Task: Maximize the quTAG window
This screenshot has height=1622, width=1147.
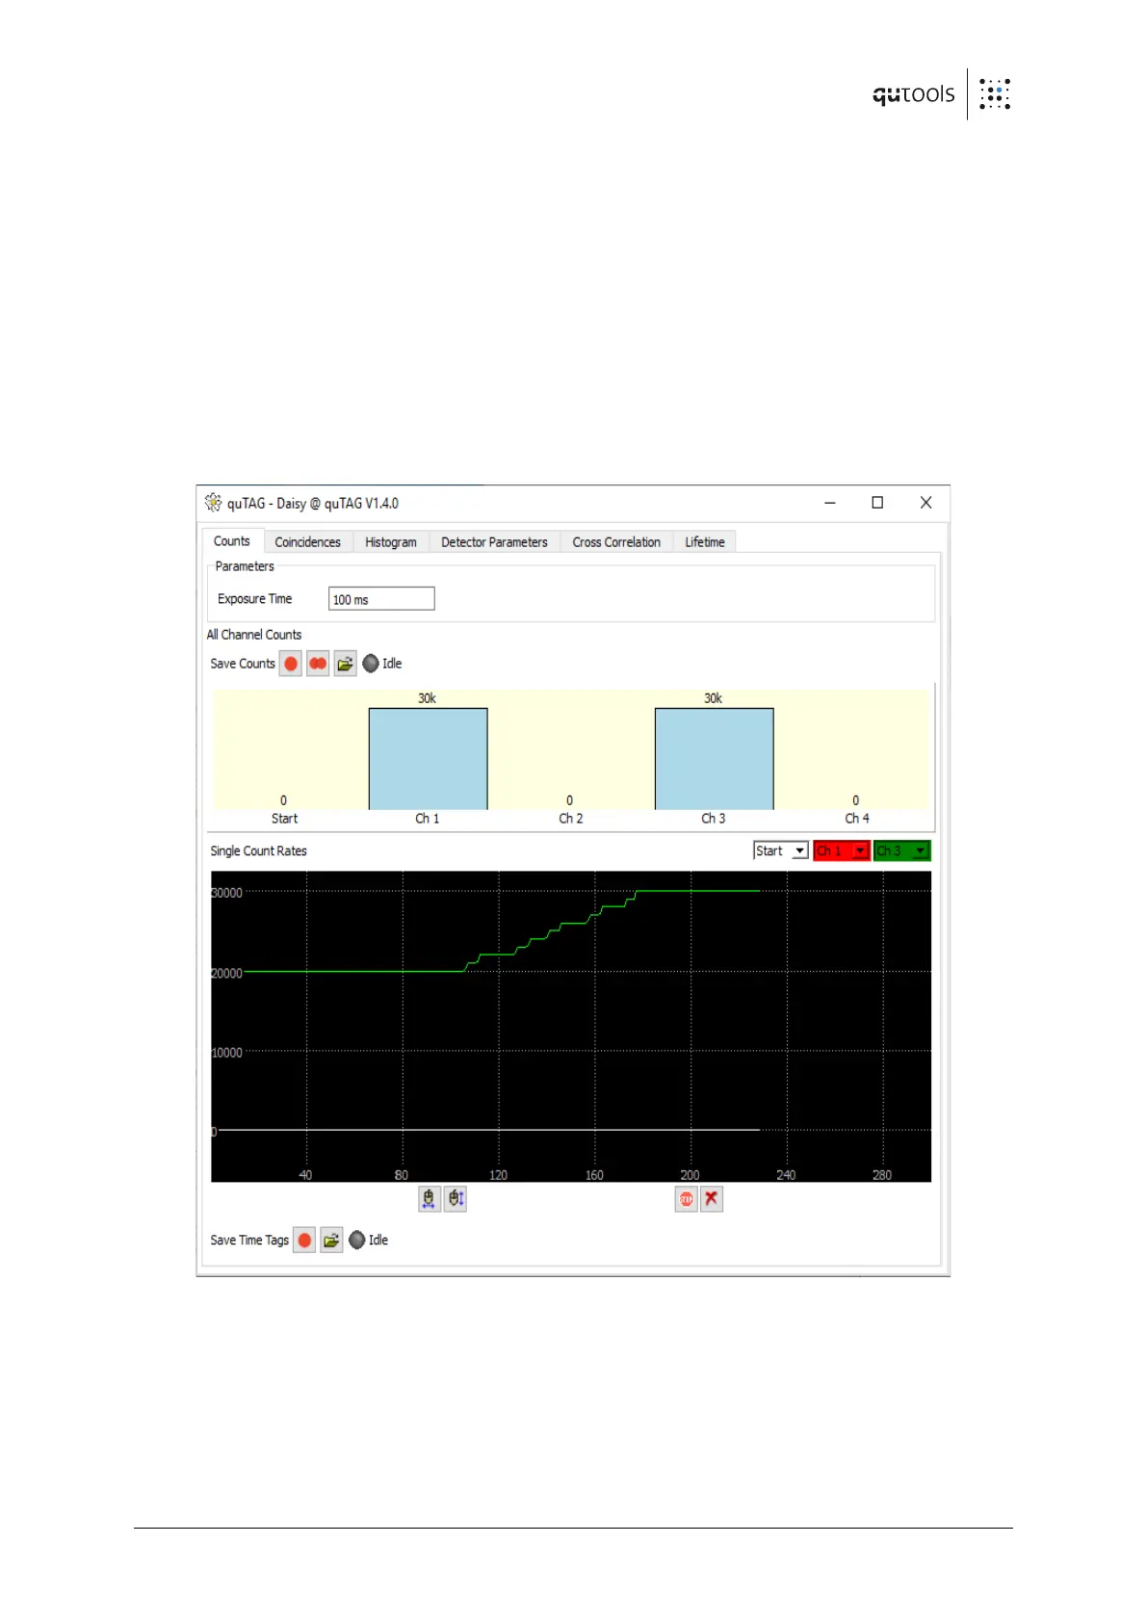Action: click(x=877, y=503)
